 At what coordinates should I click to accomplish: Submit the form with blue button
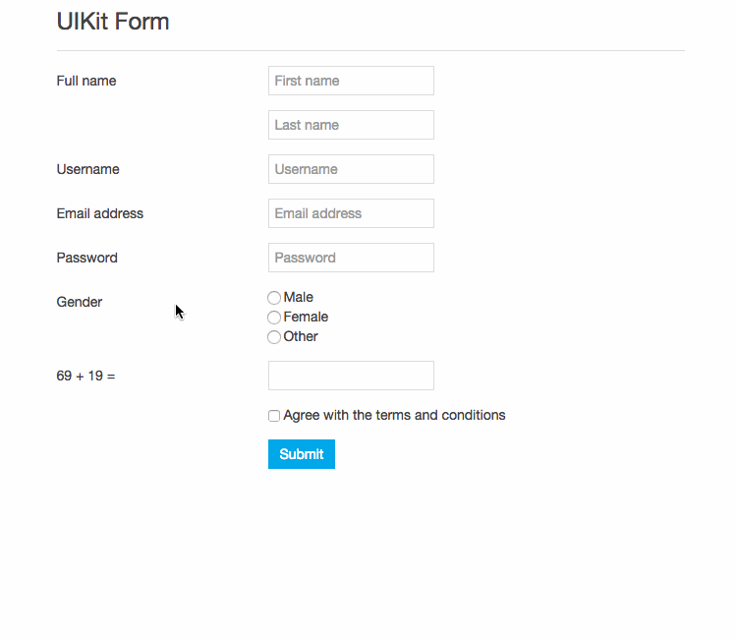coord(302,454)
